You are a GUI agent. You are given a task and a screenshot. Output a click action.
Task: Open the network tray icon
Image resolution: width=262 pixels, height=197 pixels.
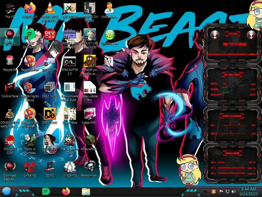[x=227, y=191]
